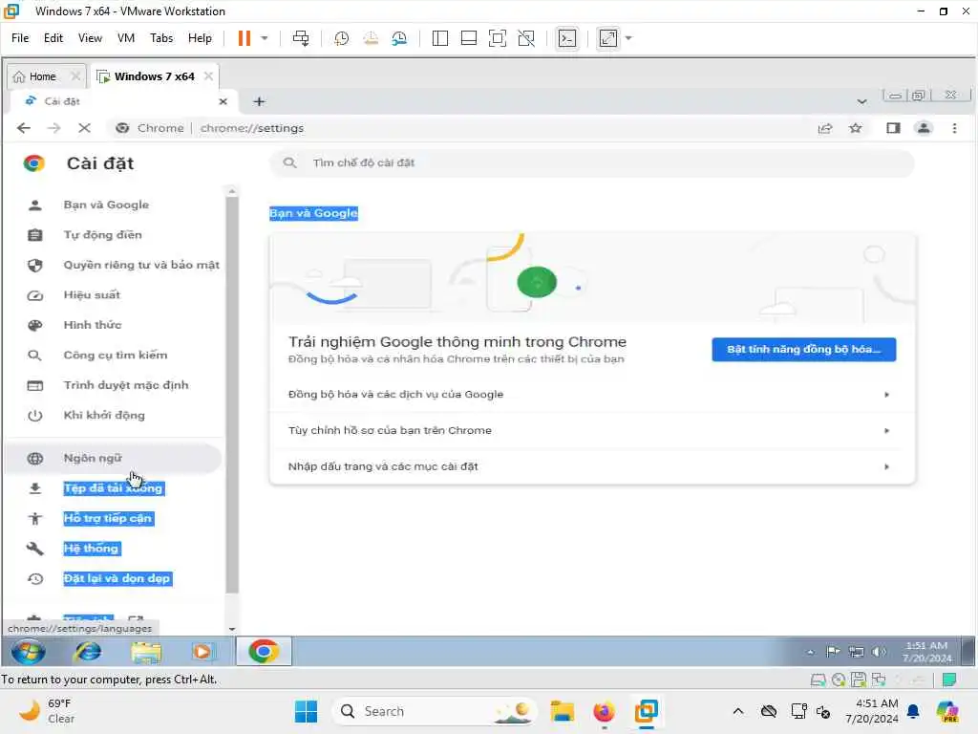Open Windows Explorer folder in Windows 7 taskbar

(146, 652)
